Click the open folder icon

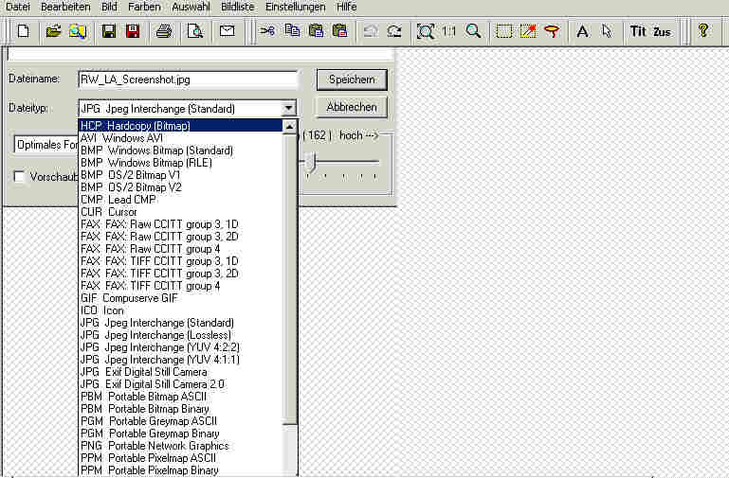pyautogui.click(x=53, y=31)
